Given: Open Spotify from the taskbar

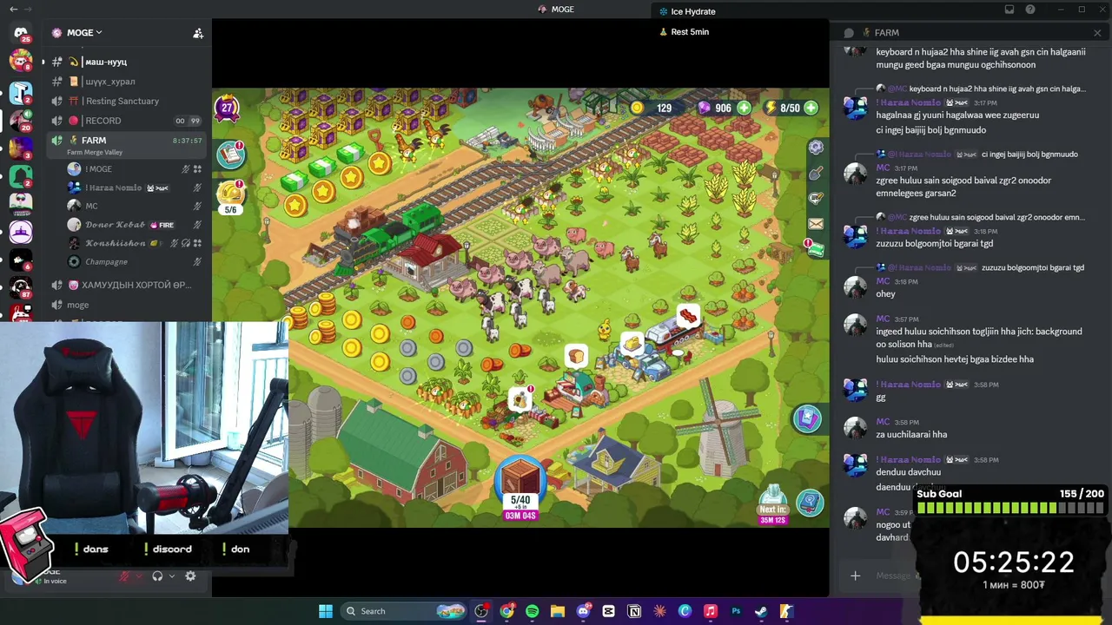Looking at the screenshot, I should tap(532, 611).
